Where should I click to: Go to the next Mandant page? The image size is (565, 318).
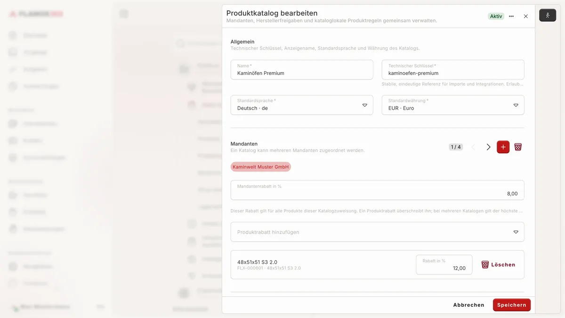coord(488,147)
